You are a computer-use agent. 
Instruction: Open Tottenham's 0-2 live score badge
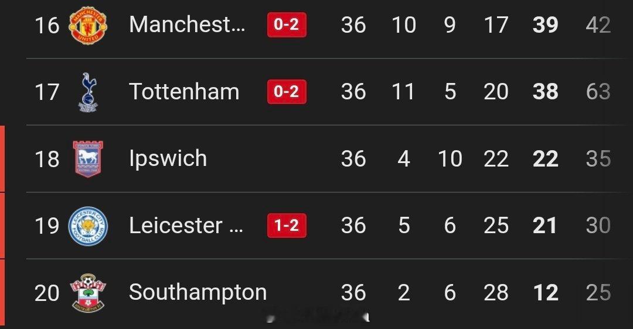(x=287, y=91)
